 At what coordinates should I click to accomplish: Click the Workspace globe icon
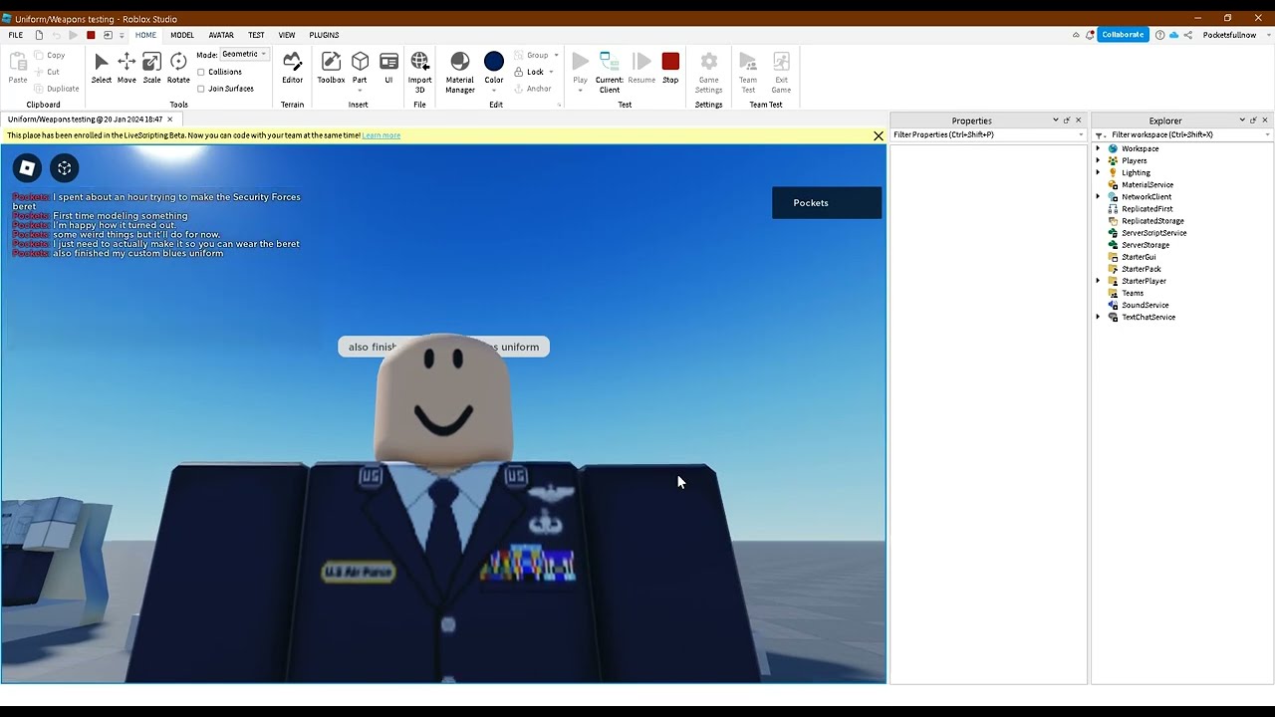click(1113, 148)
